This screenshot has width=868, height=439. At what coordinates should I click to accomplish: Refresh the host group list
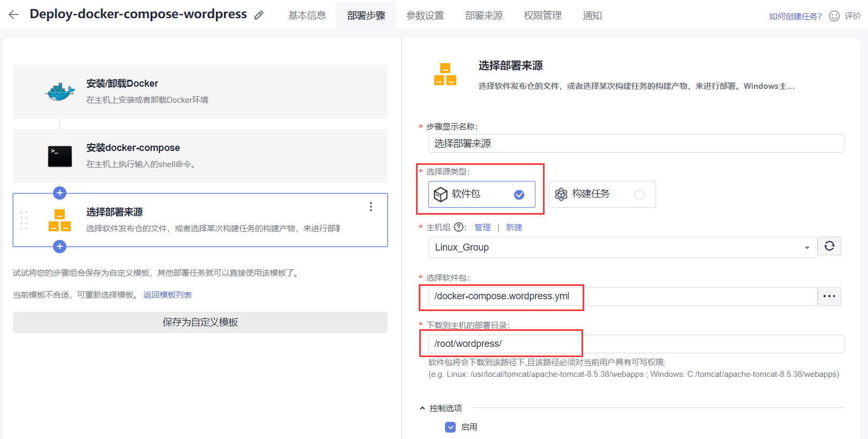tap(829, 246)
